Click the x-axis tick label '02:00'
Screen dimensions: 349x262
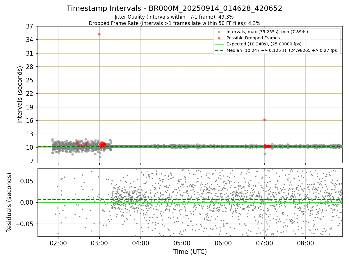(x=58, y=244)
